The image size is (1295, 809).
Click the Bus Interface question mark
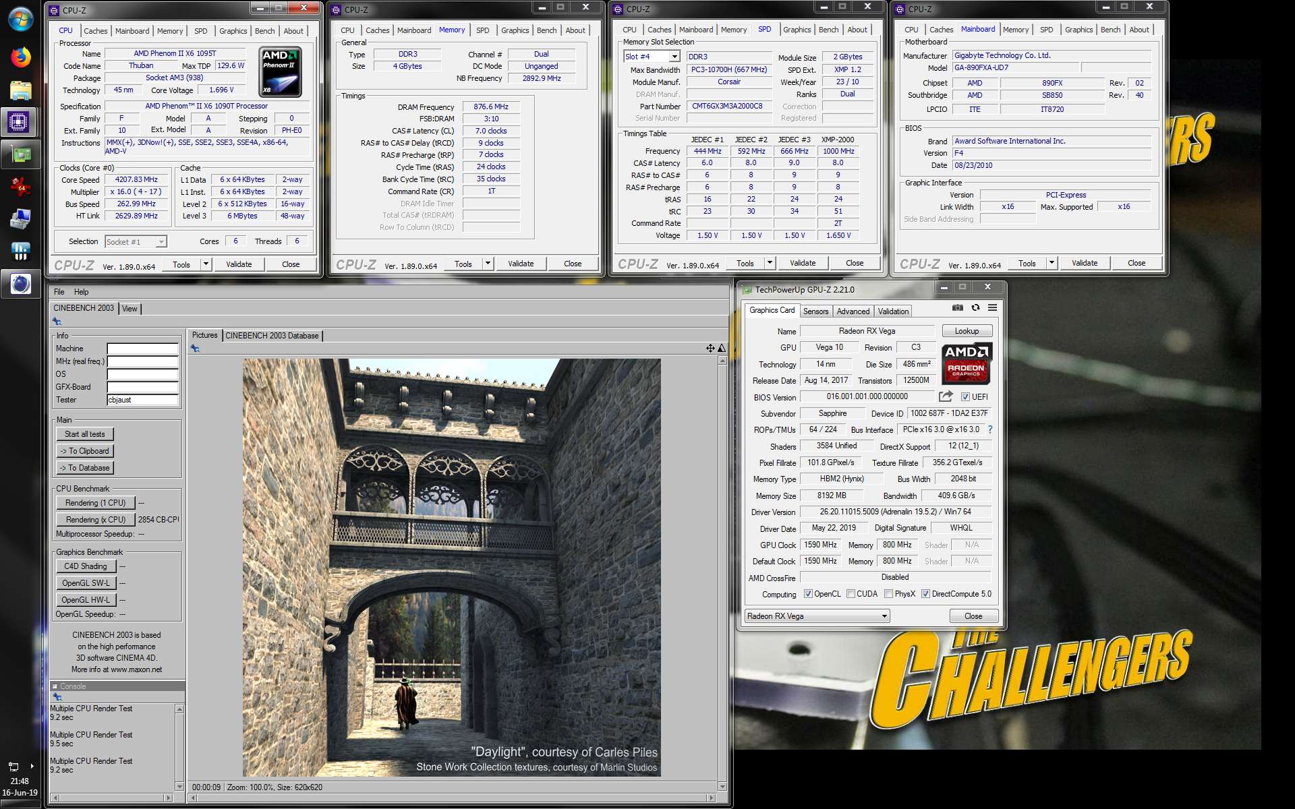tap(990, 429)
